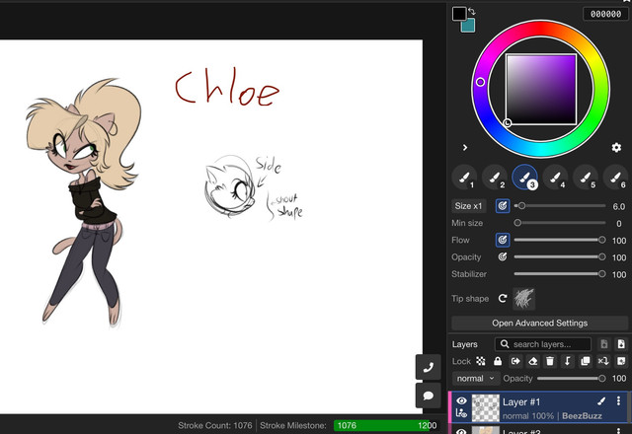Click the black foreground color swatch
Image resolution: width=632 pixels, height=434 pixels.
[458, 13]
